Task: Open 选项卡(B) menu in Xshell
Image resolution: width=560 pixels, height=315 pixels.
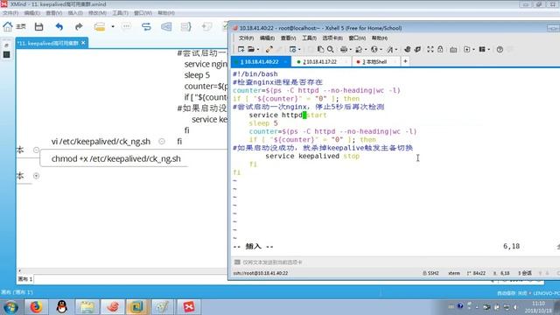Action: (332, 38)
